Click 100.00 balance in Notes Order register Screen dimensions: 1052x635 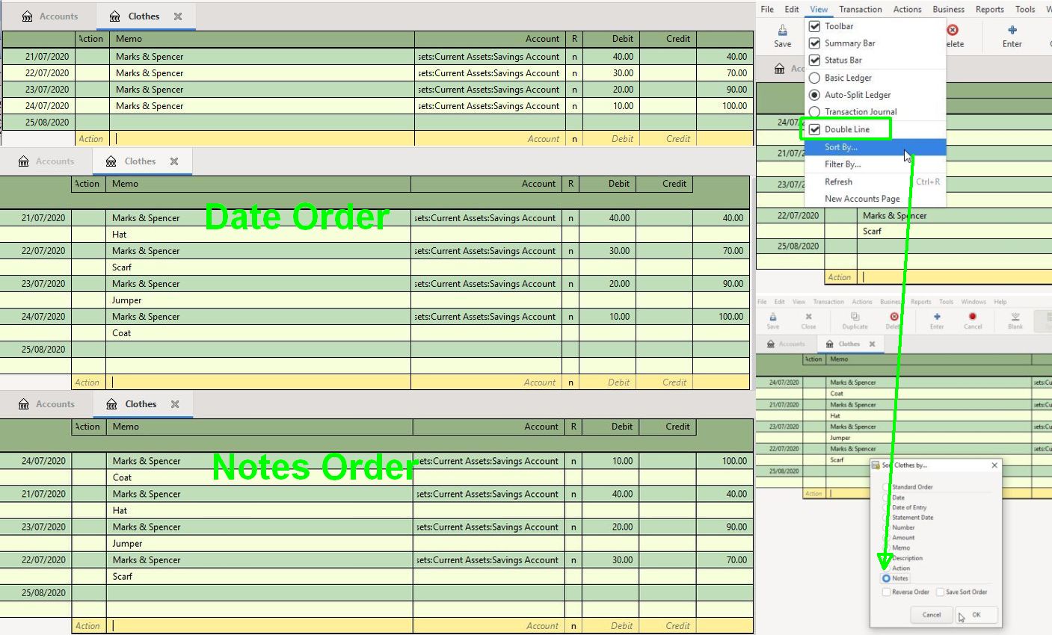734,461
